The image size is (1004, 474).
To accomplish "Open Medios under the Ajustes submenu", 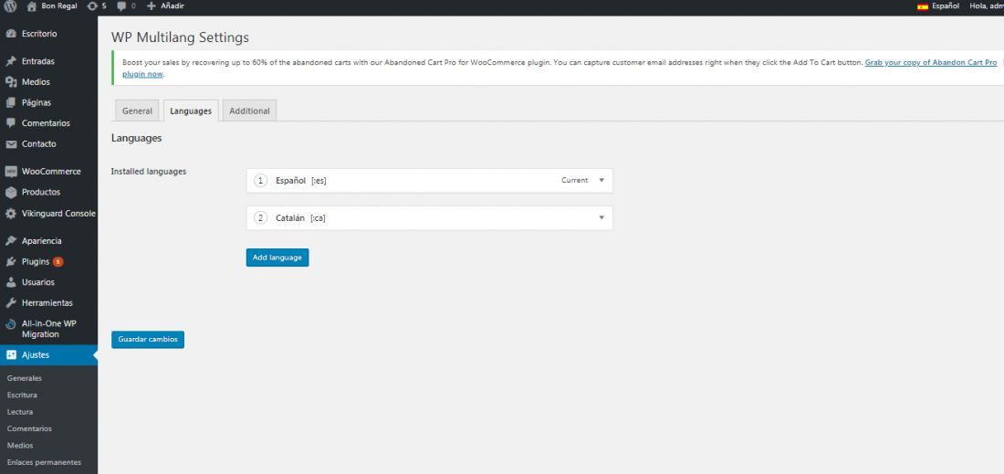I will (x=20, y=445).
